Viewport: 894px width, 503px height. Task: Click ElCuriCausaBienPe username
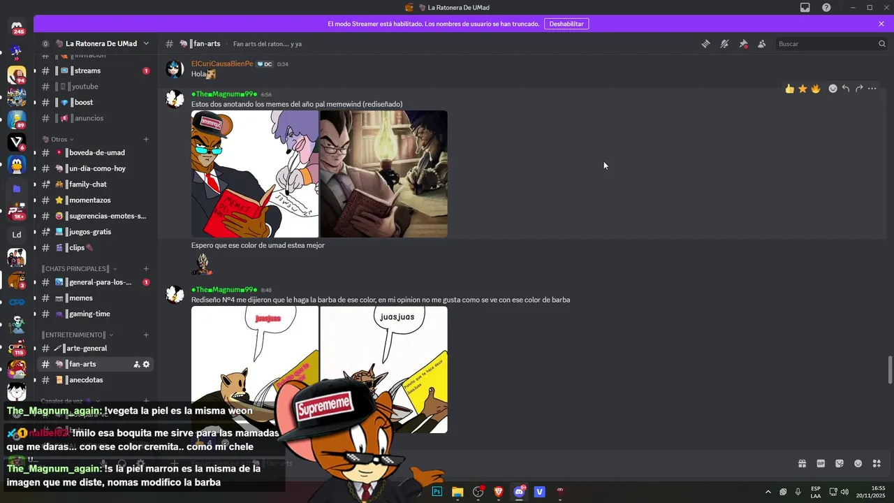coord(222,64)
